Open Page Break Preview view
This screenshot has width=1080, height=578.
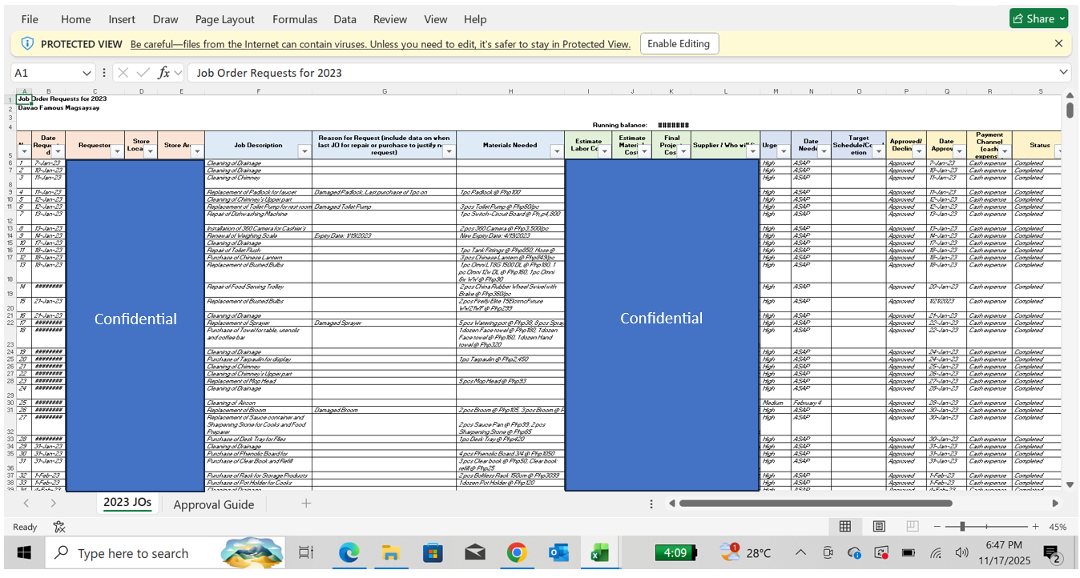point(912,527)
